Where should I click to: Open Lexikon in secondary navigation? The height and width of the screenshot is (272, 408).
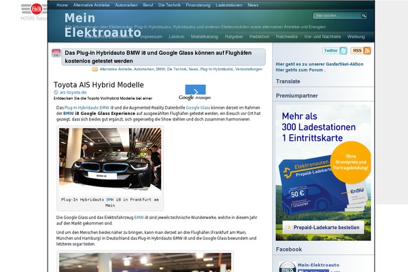(x=176, y=37)
